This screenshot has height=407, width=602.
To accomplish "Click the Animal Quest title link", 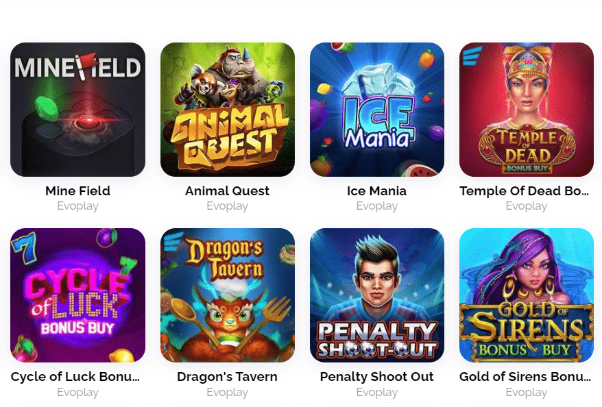I will pyautogui.click(x=227, y=190).
